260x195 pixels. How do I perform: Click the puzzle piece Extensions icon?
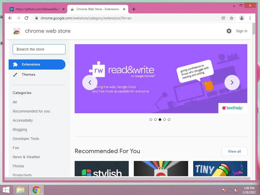coord(15,64)
